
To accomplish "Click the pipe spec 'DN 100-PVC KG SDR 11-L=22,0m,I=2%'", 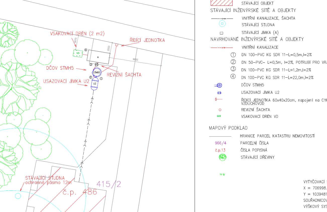I will [x=277, y=77].
